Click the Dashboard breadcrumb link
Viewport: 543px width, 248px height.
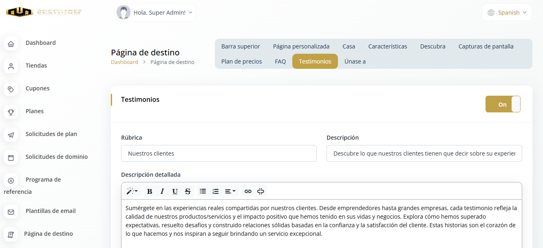coord(124,62)
